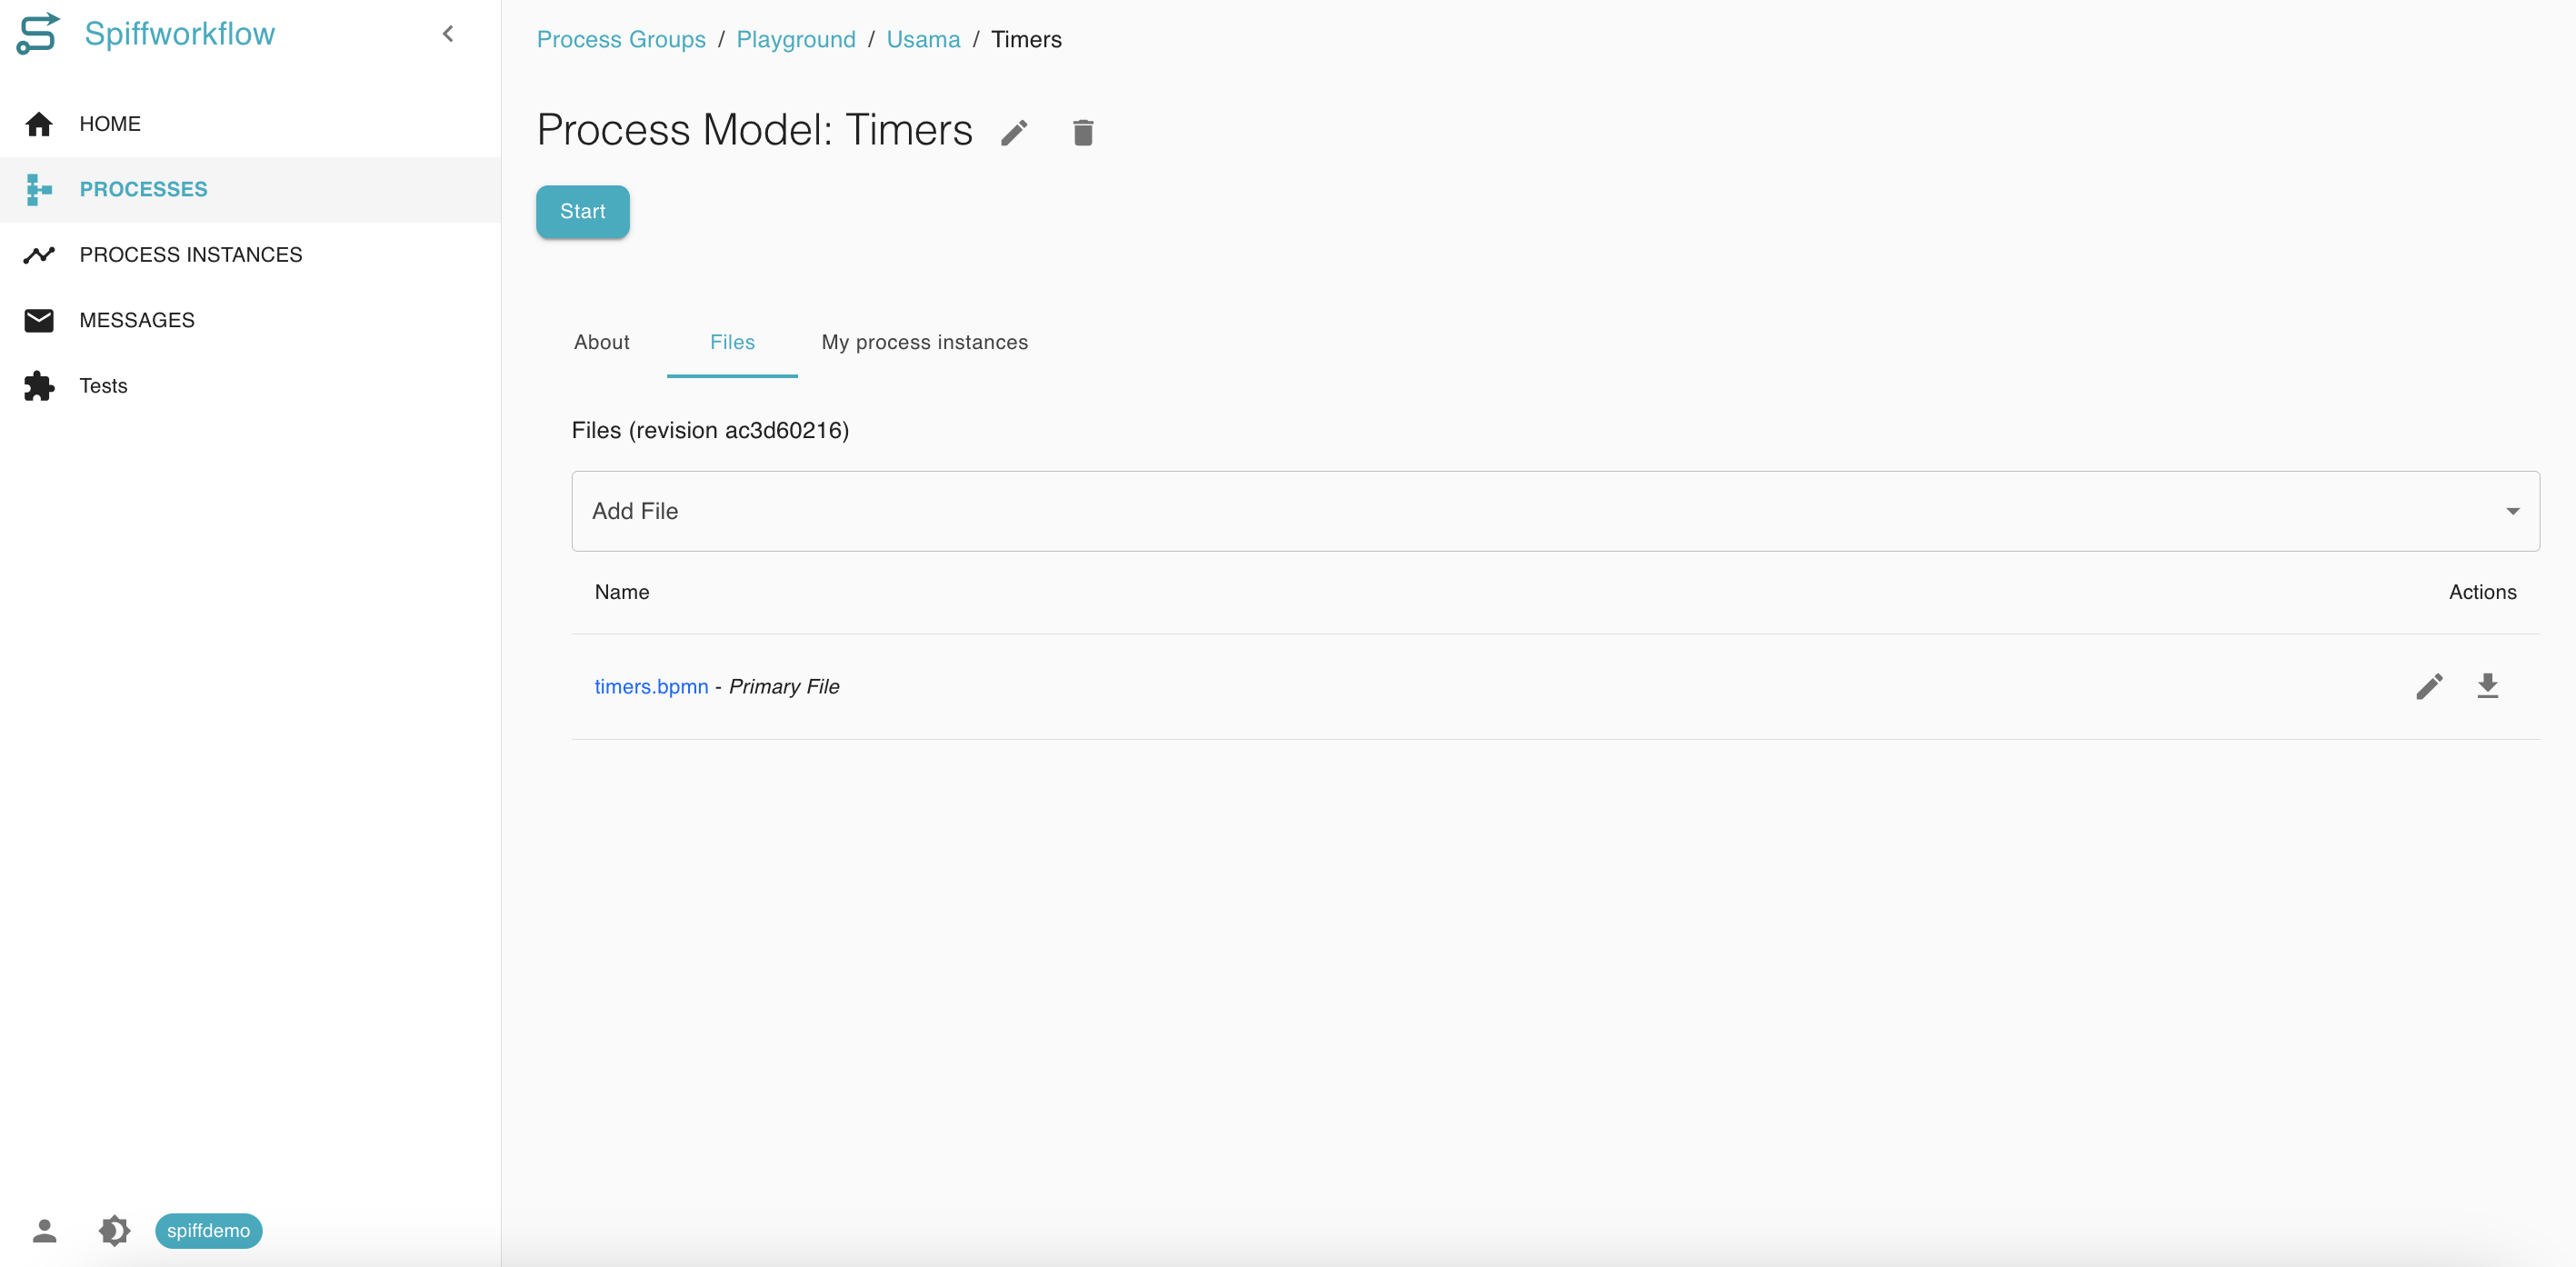The width and height of the screenshot is (2576, 1267).
Task: Download timers.bpmn file
Action: 2487,686
